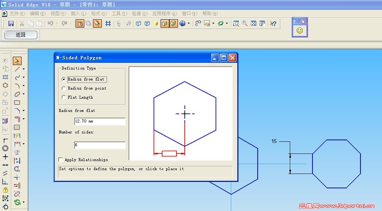Open the view sphere dropdown arrow
The image size is (382, 211).
pyautogui.click(x=189, y=23)
